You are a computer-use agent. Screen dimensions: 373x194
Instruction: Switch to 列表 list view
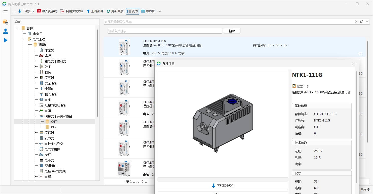click(x=133, y=11)
